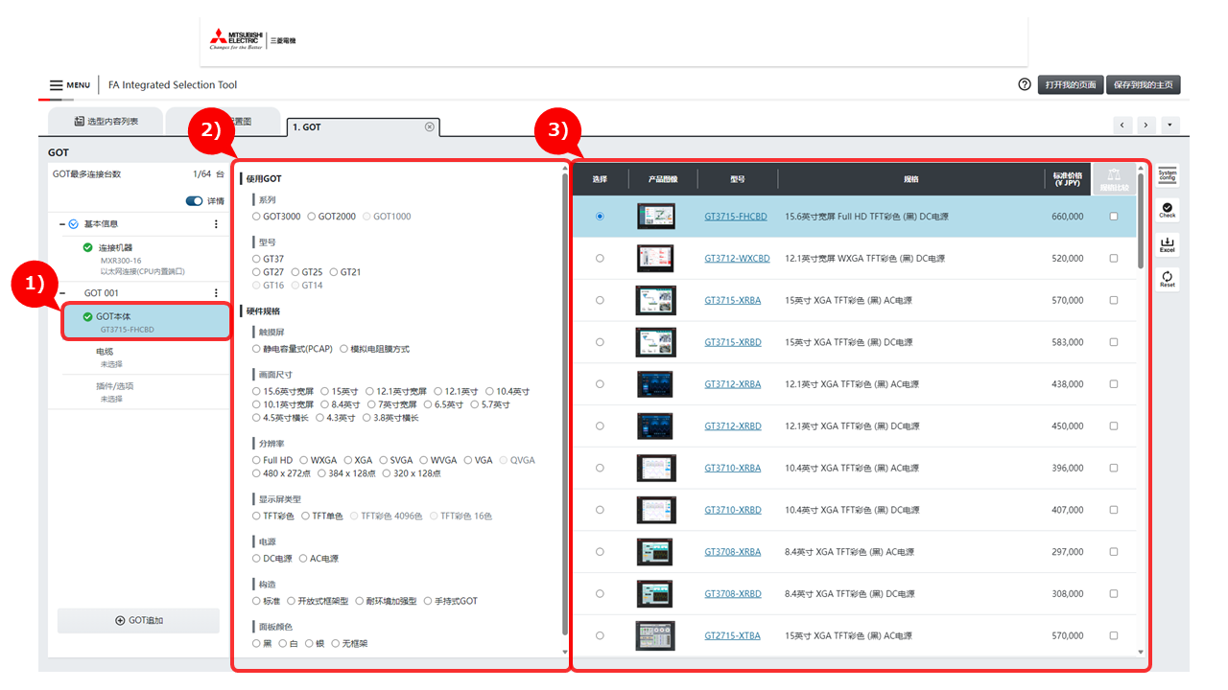Select the radio button for GT3715-XRBA row

[600, 300]
